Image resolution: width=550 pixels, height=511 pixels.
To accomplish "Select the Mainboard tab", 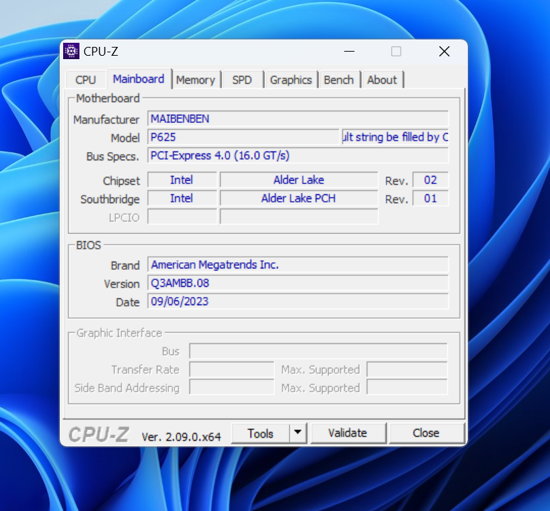I will pyautogui.click(x=139, y=79).
